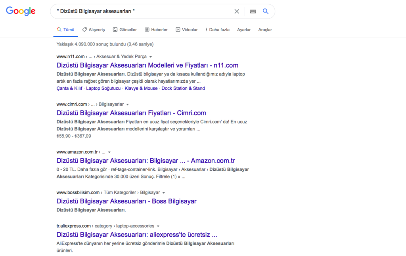Go to the Haberler tab

pyautogui.click(x=156, y=30)
